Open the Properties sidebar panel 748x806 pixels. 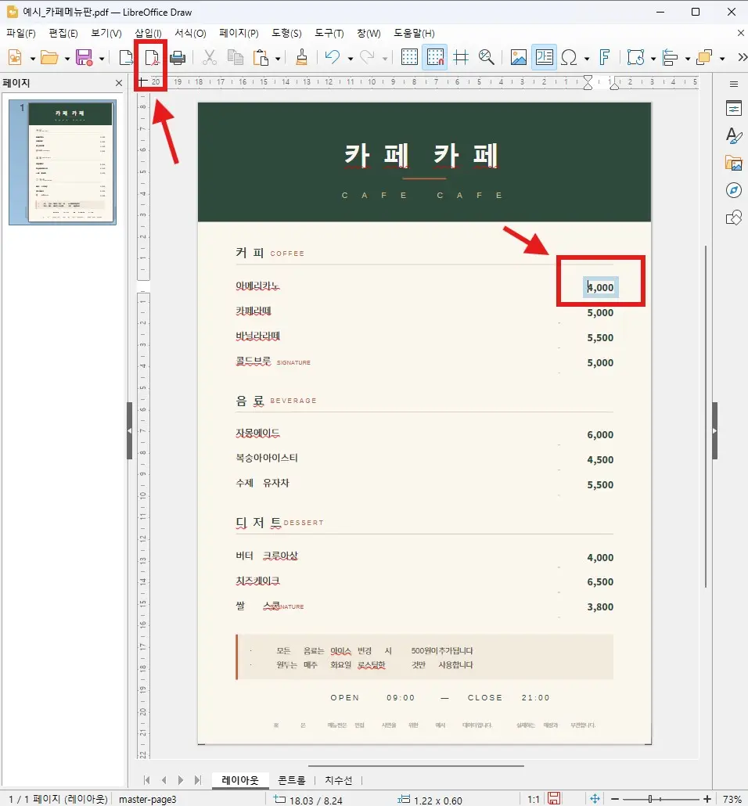(734, 109)
